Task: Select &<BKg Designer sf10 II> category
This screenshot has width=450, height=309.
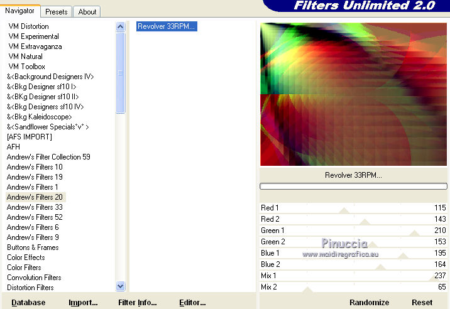Action: [x=43, y=97]
